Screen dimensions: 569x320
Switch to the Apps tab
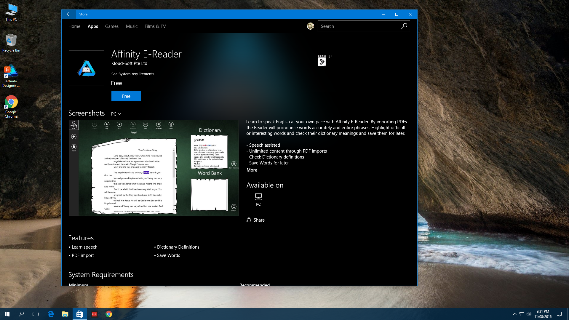pyautogui.click(x=93, y=26)
